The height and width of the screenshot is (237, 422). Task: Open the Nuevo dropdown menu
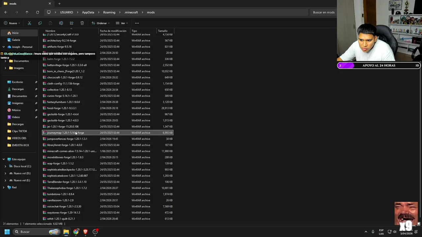coord(12,23)
